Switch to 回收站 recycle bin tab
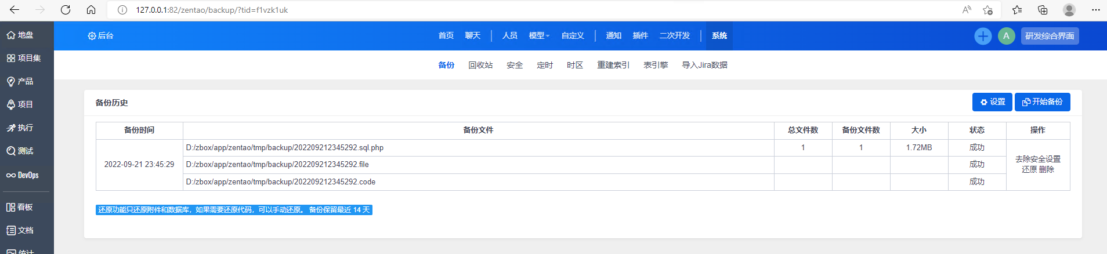 tap(480, 66)
